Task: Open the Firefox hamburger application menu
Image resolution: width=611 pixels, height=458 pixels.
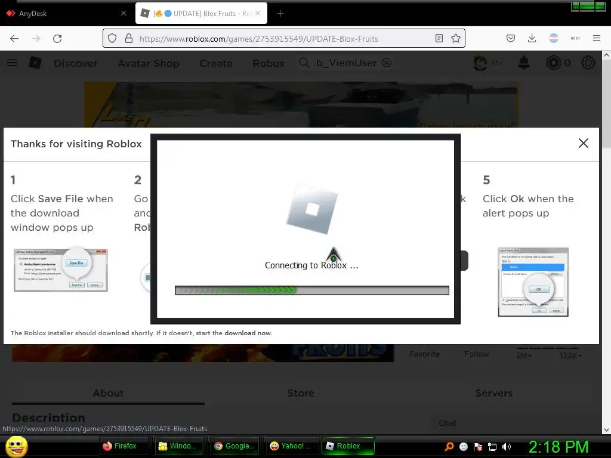Action: pos(596,38)
